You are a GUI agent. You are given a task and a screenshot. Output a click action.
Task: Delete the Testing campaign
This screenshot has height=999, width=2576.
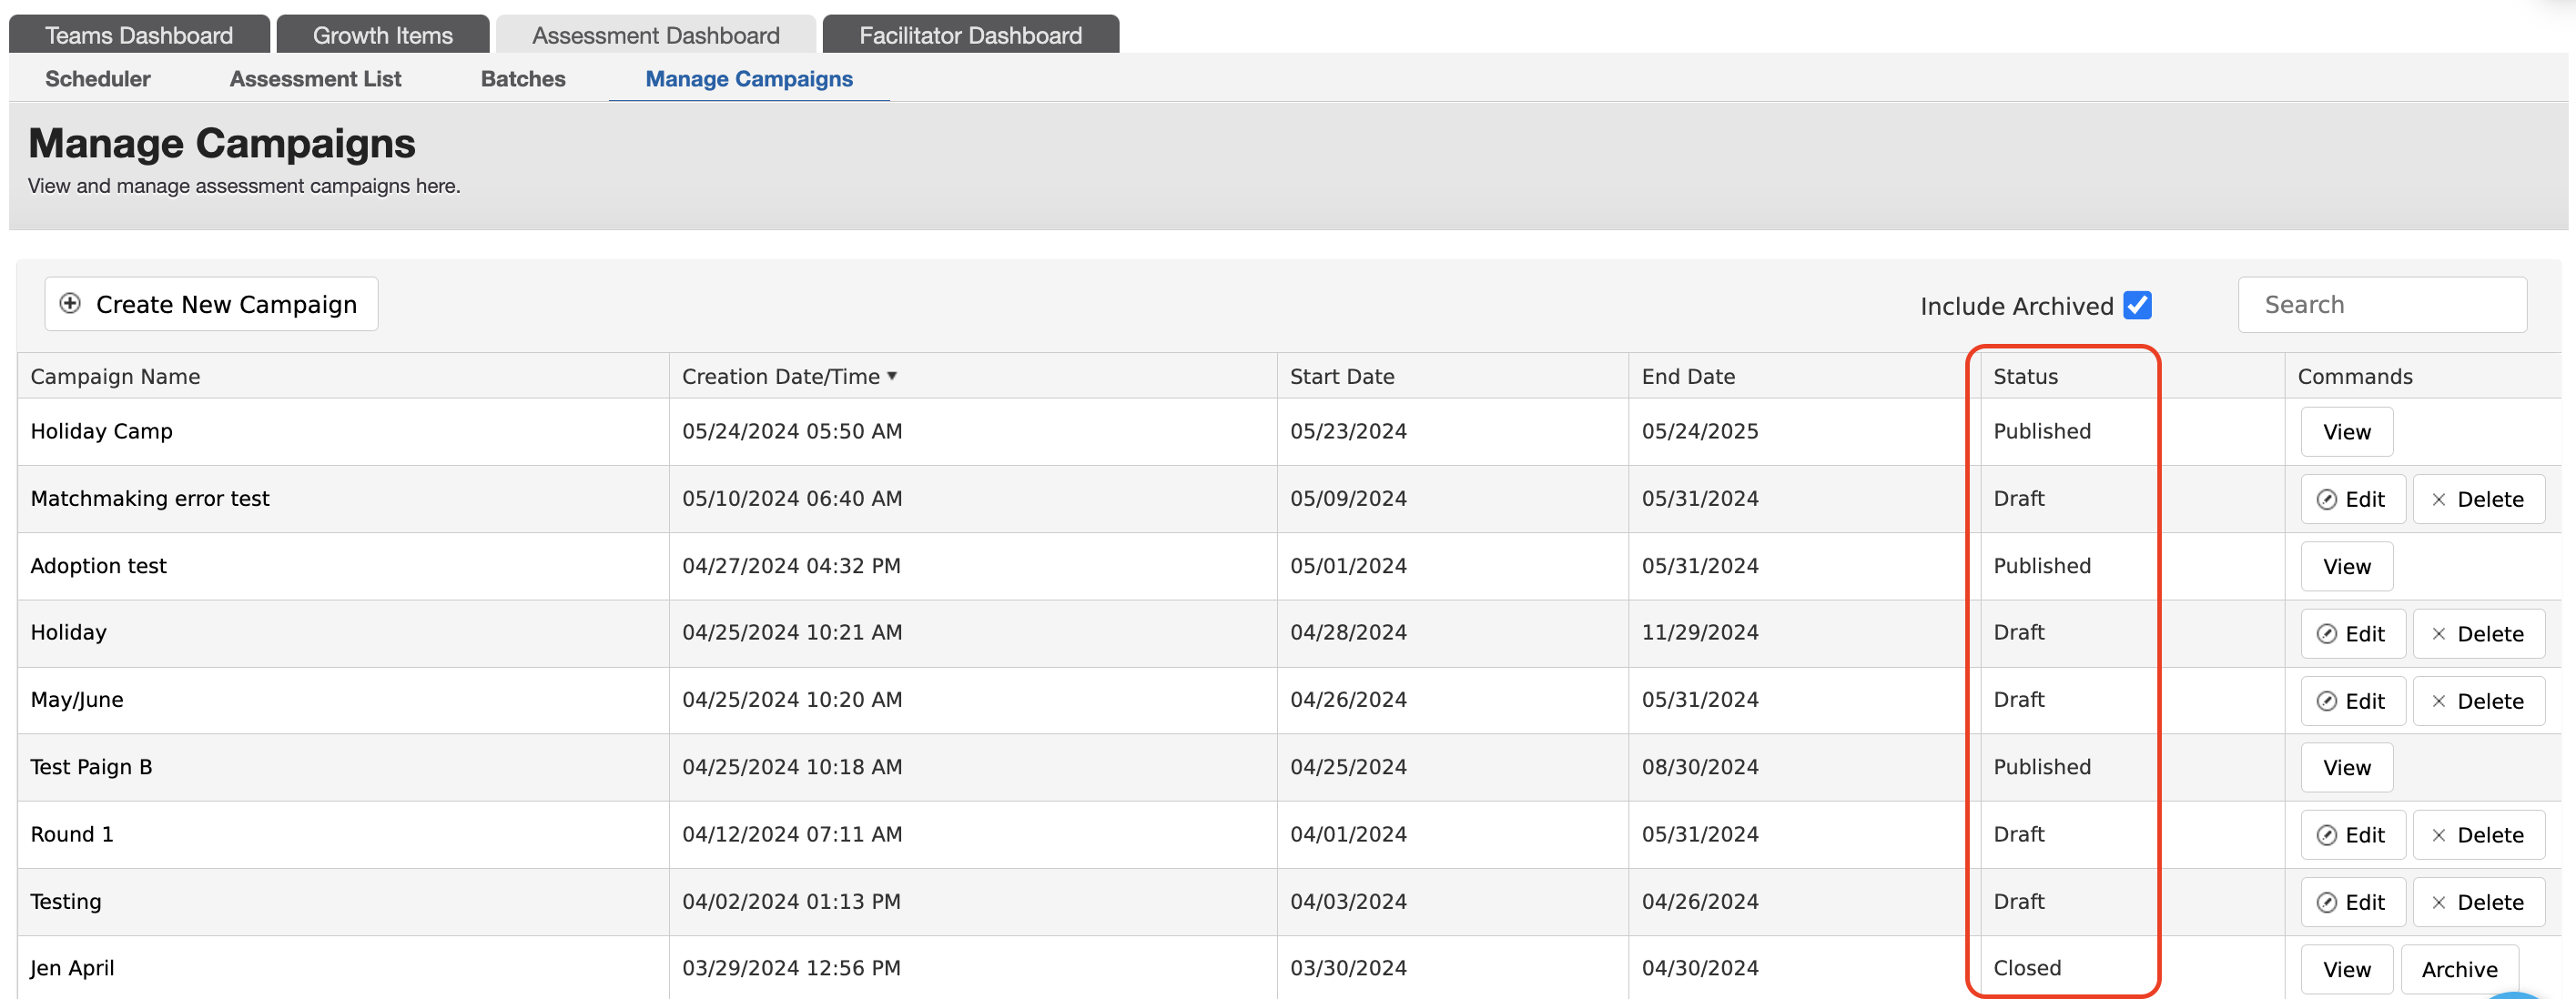(x=2479, y=902)
